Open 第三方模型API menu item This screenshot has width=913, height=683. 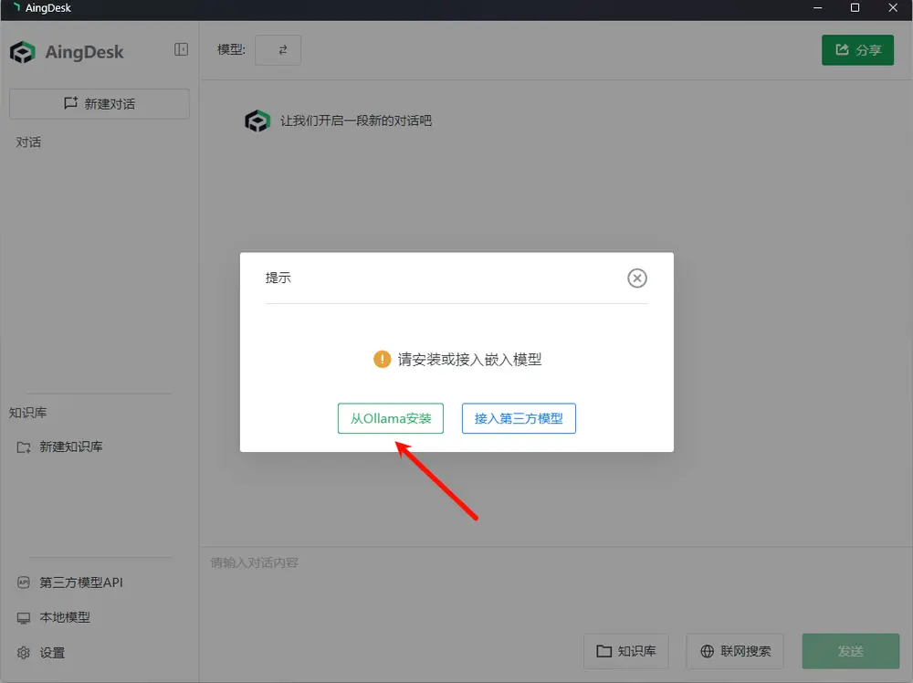tap(80, 583)
